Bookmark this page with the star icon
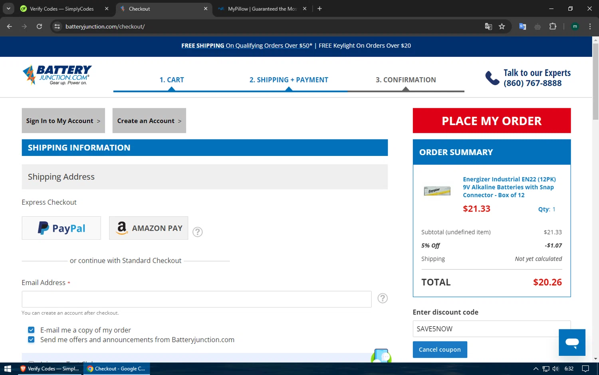Screen dimensions: 599x375 click(x=502, y=26)
